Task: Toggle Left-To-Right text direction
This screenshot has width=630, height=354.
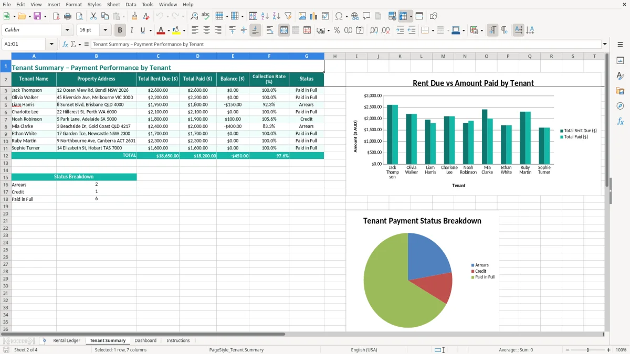Action: click(x=492, y=30)
